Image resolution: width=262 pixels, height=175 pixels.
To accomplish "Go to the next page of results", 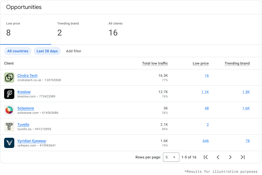I will (230, 157).
